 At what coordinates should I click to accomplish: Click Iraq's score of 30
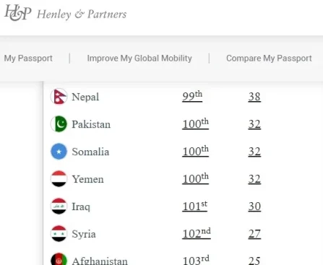coord(254,207)
